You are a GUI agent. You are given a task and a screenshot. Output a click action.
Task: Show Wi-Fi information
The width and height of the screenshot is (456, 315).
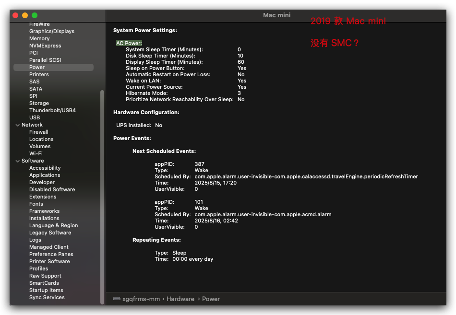[x=36, y=153]
